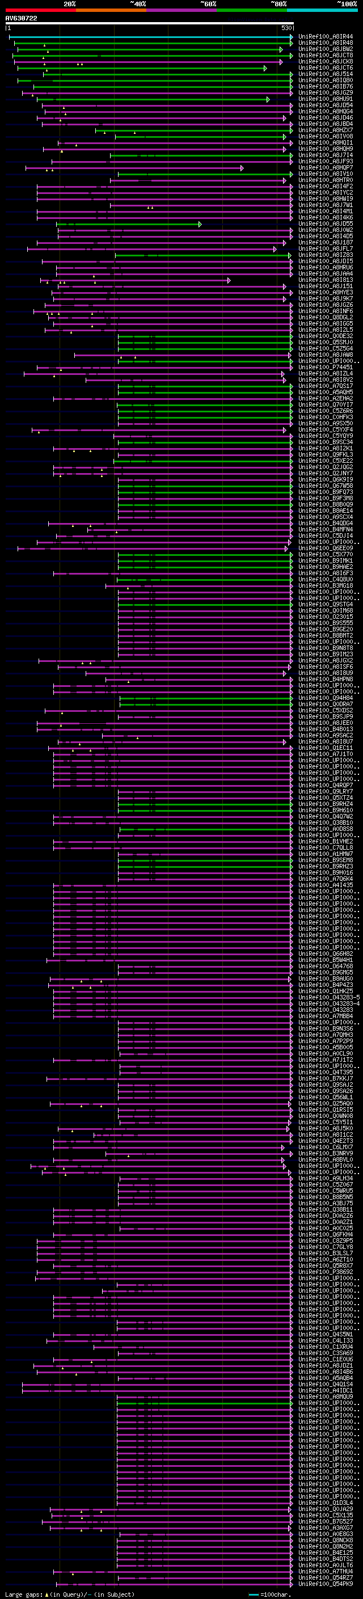Screen dimensions: 363x1599
Task: Click hit label UniRef100_Q5SMJ0
Action: [326, 343]
